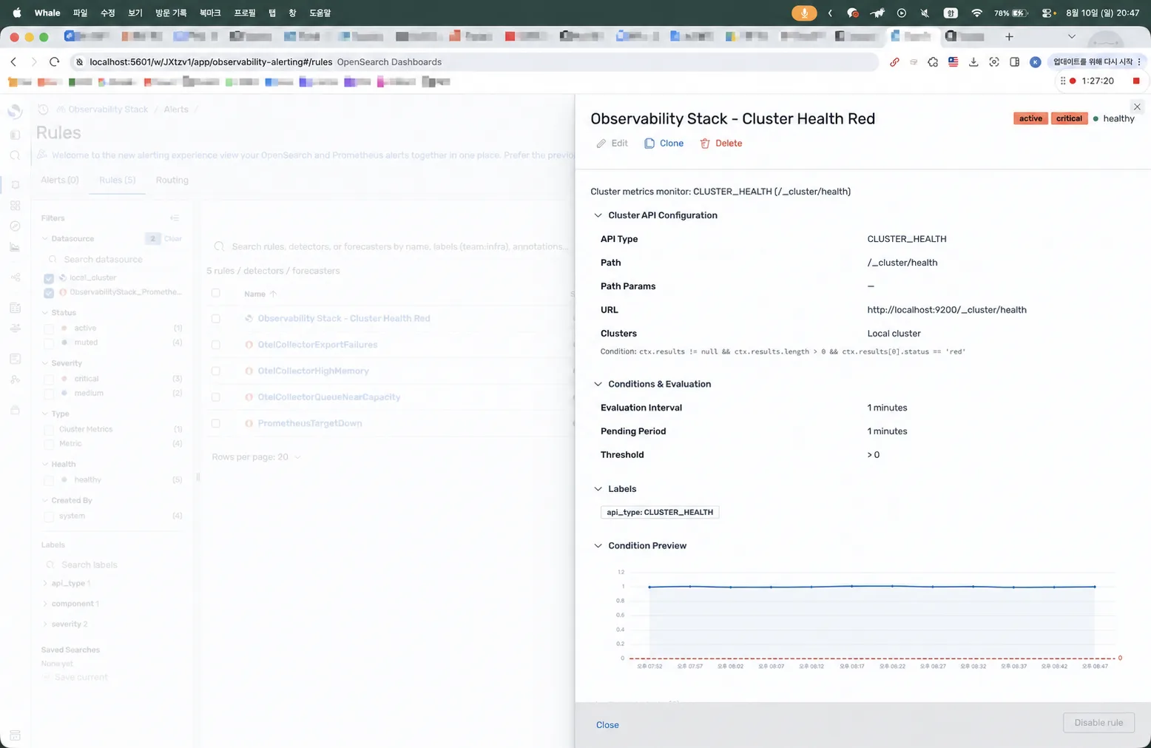This screenshot has width=1151, height=748.
Task: Click the recent history clock icon
Action: tap(43, 109)
